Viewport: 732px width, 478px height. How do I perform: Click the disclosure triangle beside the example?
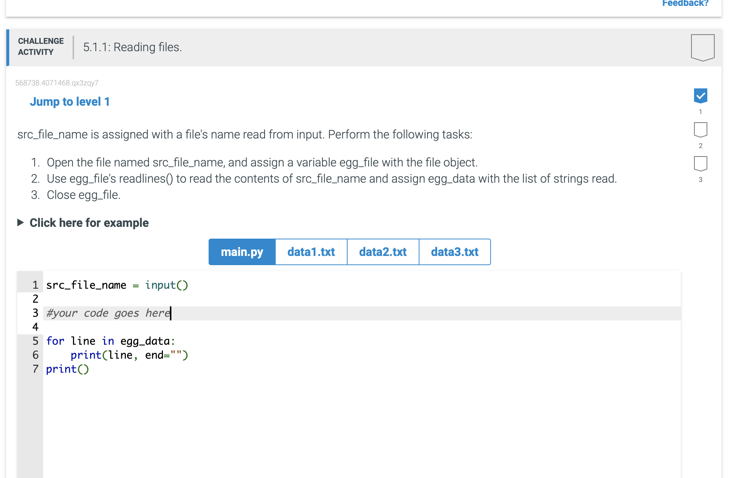20,222
